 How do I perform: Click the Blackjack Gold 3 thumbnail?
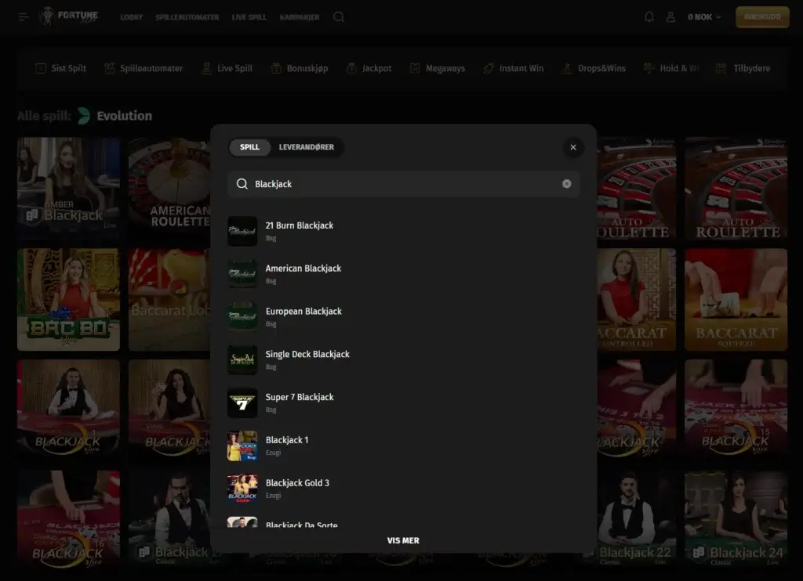pyautogui.click(x=242, y=489)
